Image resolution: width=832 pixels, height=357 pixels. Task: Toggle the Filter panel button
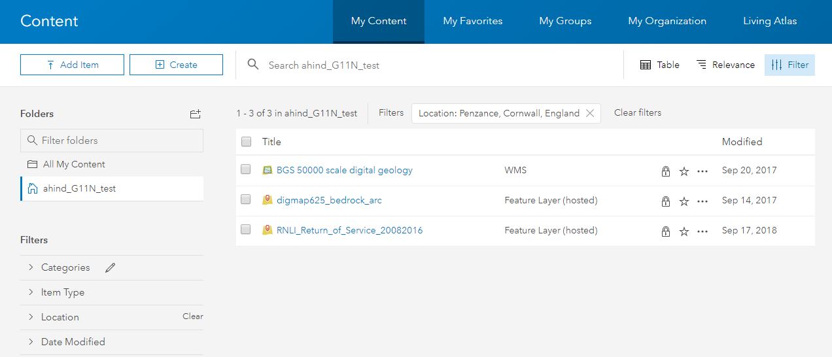(789, 65)
